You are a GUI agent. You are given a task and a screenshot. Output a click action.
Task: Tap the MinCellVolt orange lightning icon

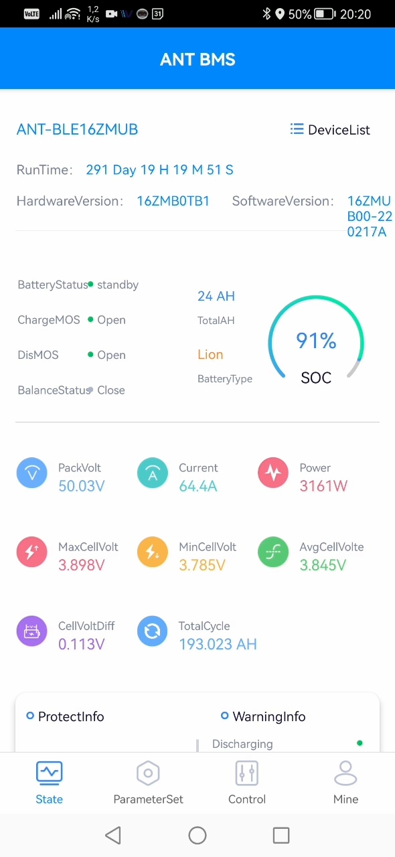(153, 552)
